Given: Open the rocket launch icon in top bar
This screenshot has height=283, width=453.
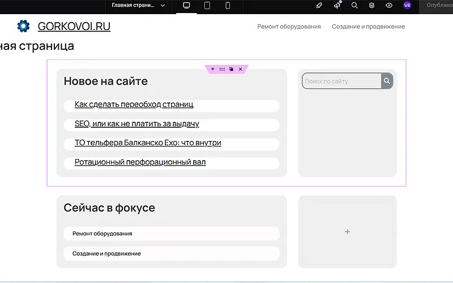Looking at the screenshot, I should (x=319, y=6).
